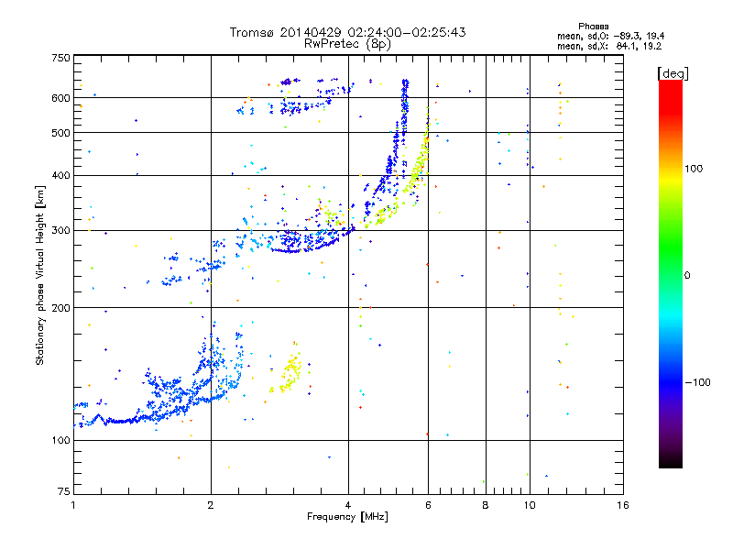Click the rainbow phase colorbar
This screenshot has height=550, width=733.
pyautogui.click(x=671, y=274)
